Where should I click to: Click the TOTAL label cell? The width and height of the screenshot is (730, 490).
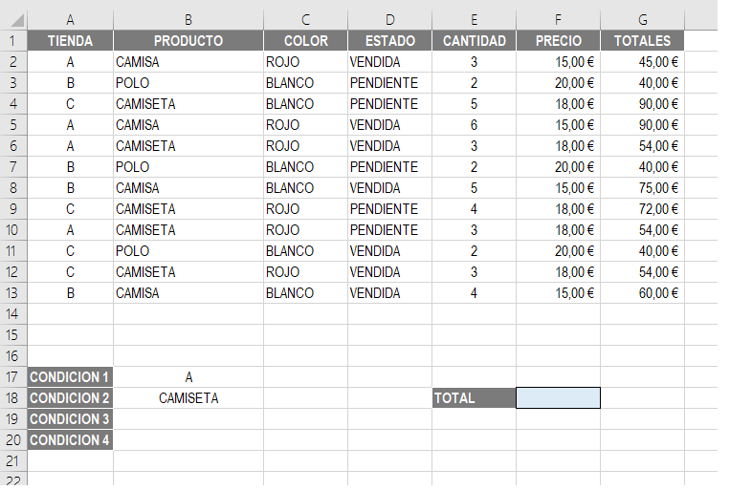tap(474, 398)
